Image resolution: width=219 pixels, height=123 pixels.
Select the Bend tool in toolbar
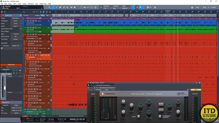[x=71, y=7]
